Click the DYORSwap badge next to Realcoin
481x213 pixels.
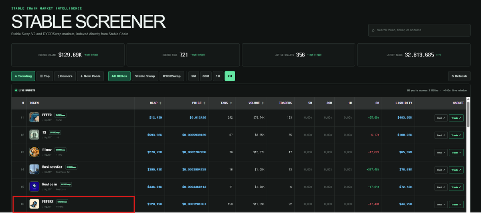[x=66, y=184]
